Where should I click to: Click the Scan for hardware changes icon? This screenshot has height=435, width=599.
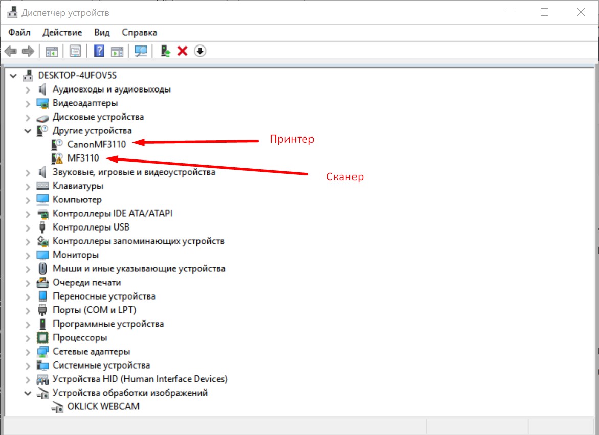coord(142,51)
